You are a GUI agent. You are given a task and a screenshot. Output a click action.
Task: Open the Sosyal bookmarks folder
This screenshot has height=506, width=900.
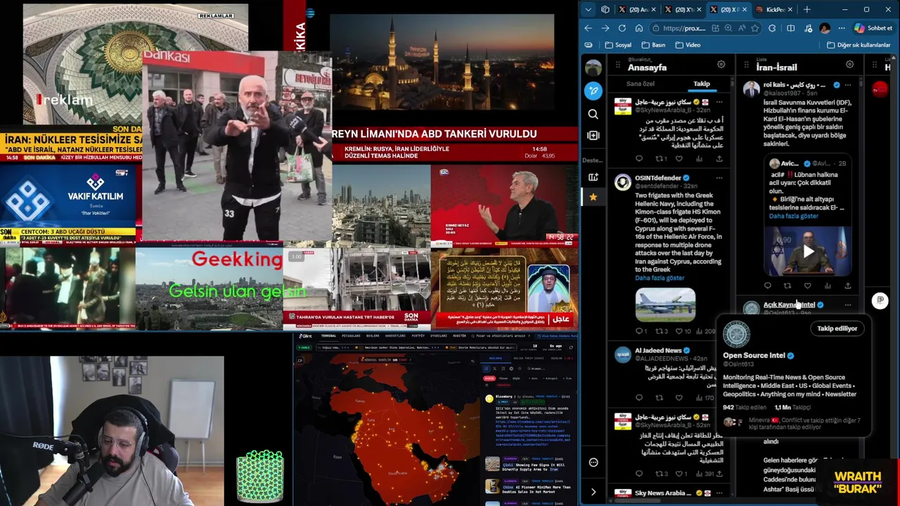617,45
